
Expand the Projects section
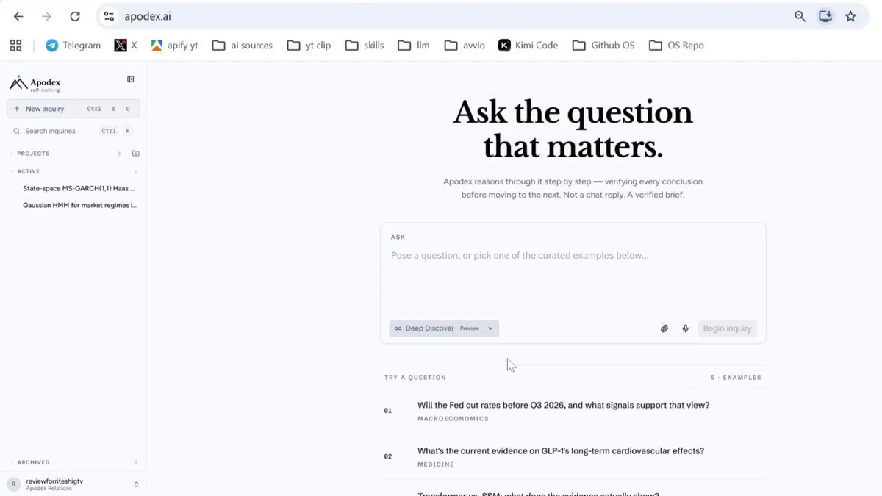(33, 154)
